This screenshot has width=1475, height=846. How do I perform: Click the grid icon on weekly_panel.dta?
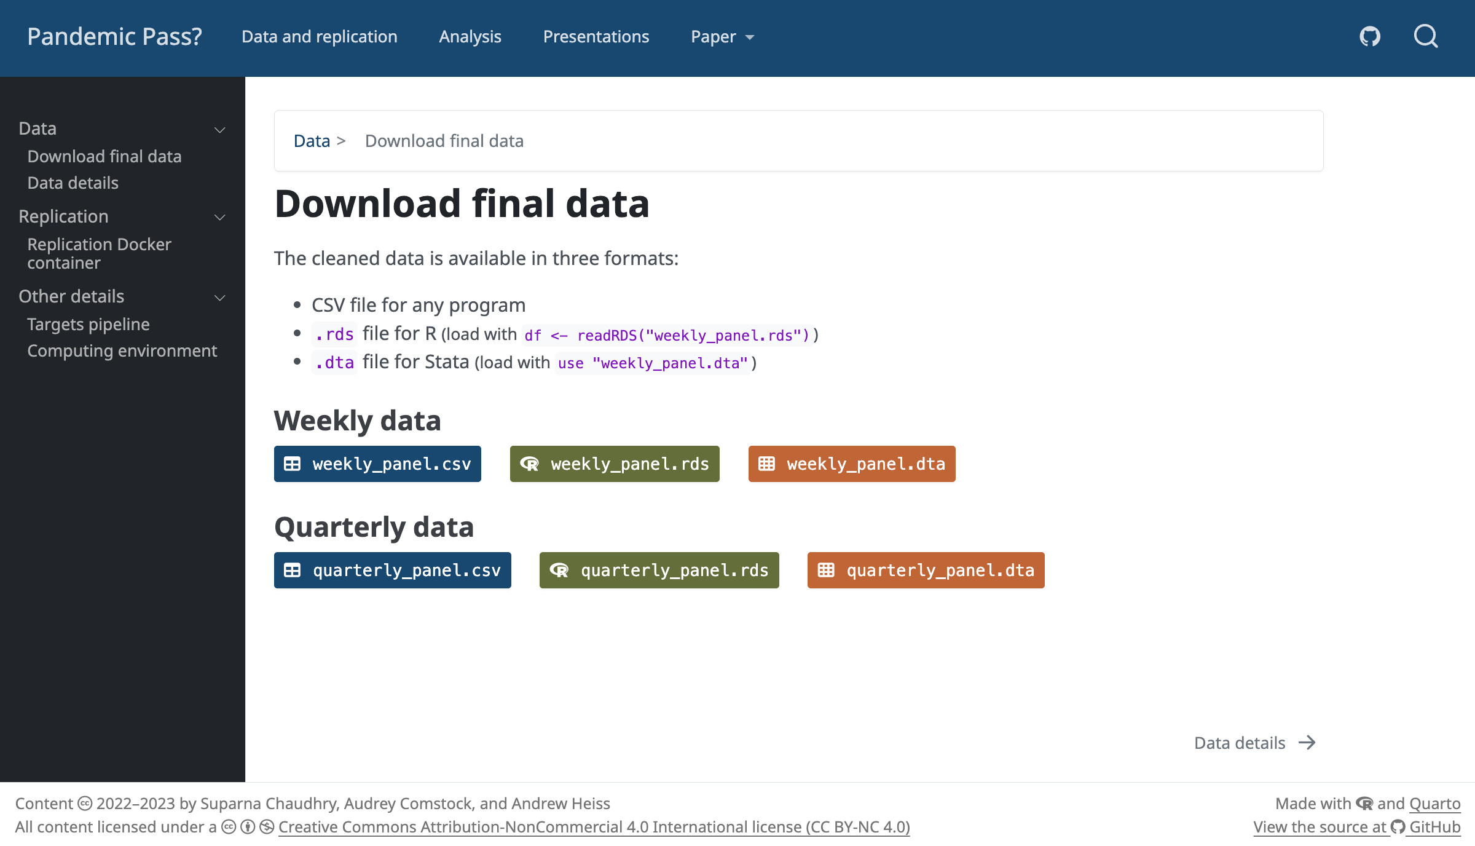pyautogui.click(x=766, y=464)
